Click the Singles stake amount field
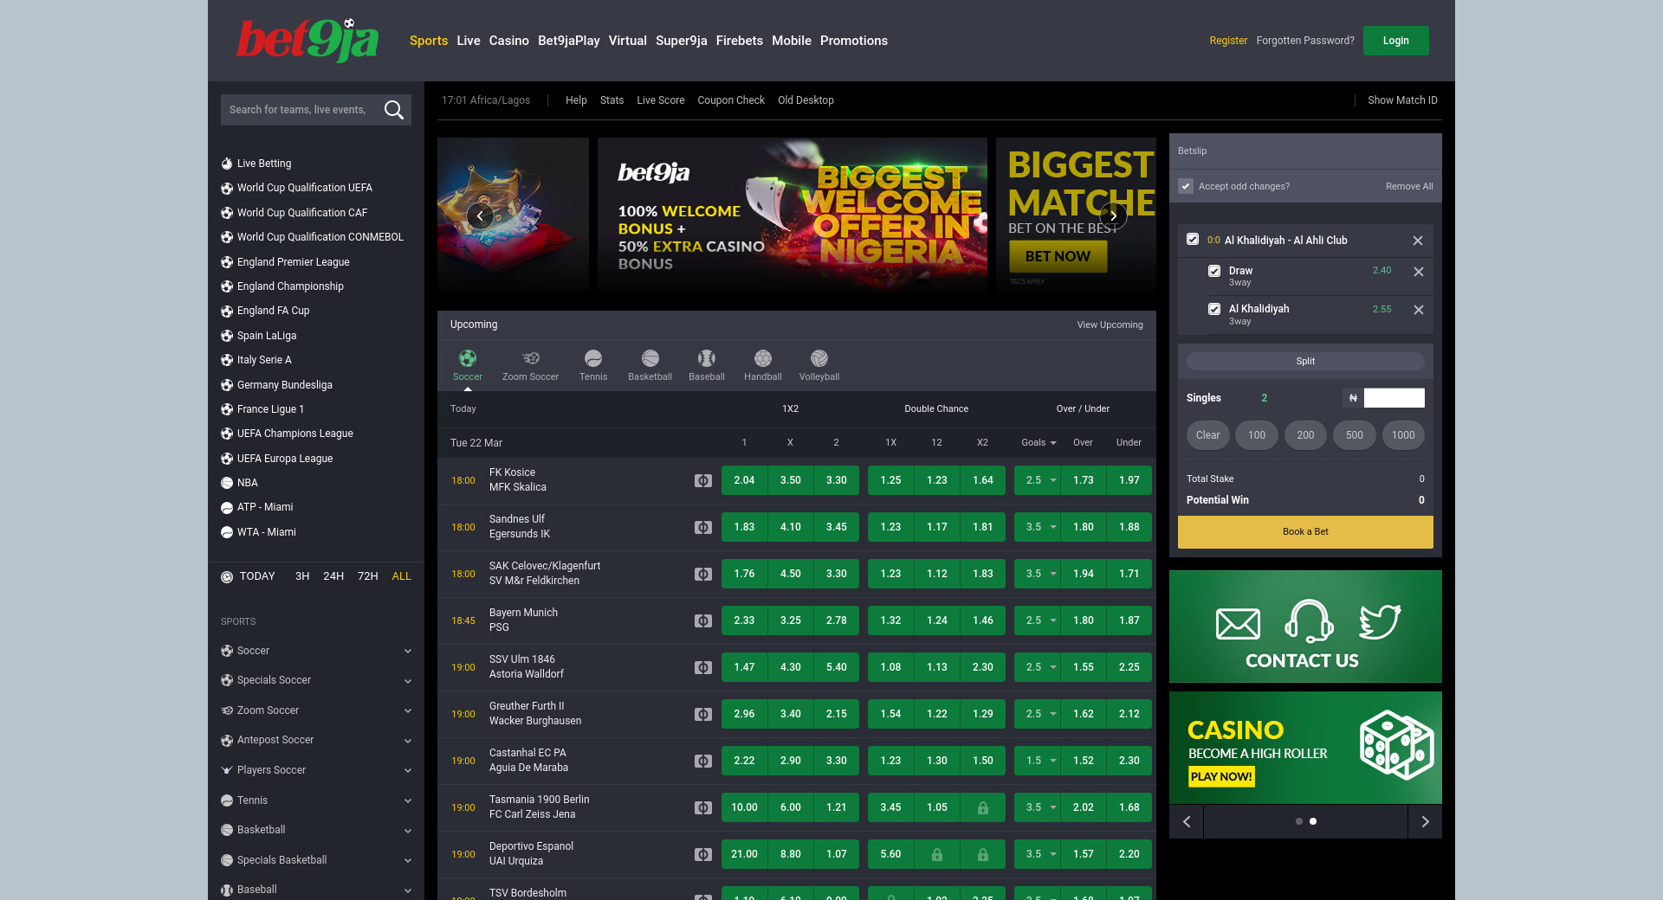Image resolution: width=1663 pixels, height=900 pixels. pos(1394,398)
